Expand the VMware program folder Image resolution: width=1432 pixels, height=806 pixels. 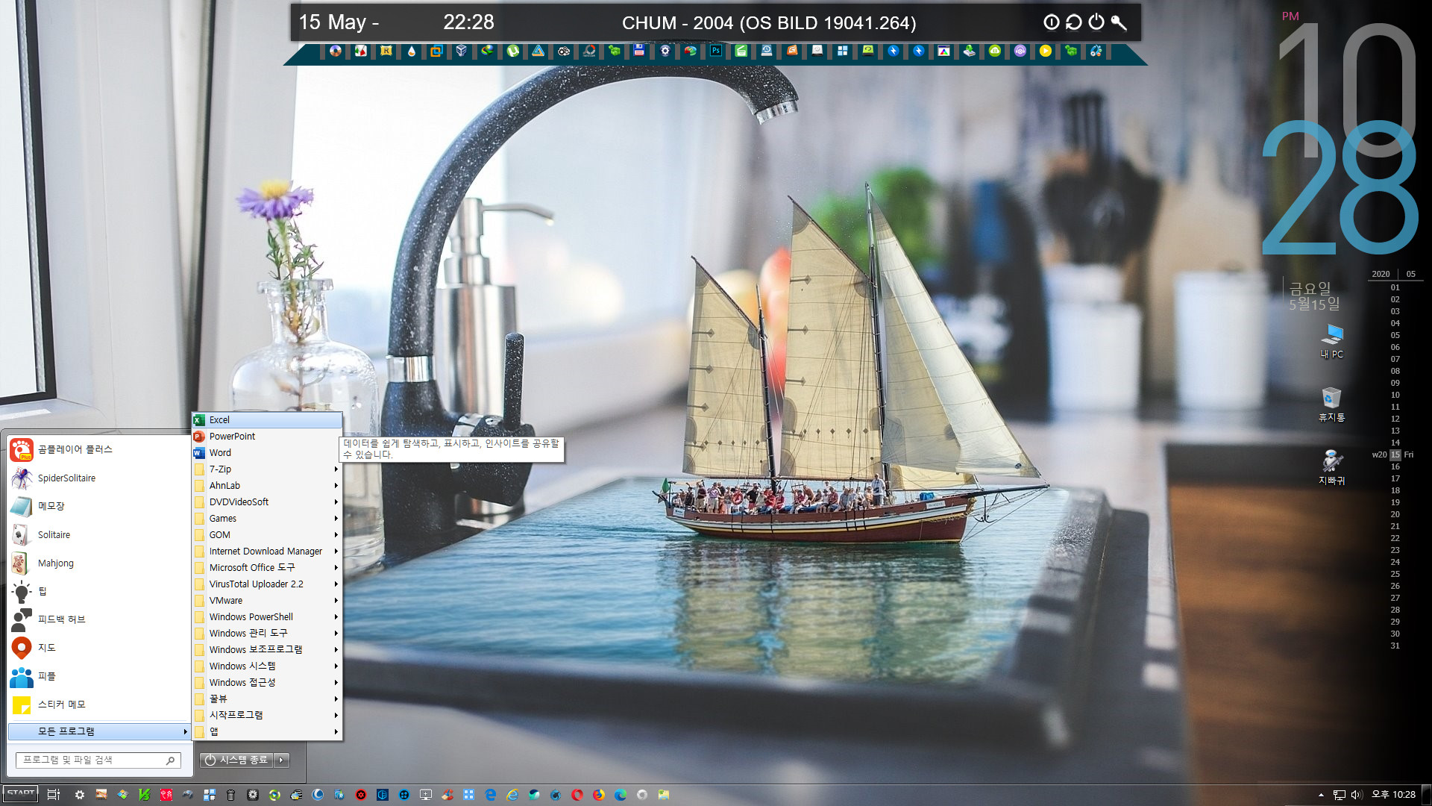click(x=267, y=601)
